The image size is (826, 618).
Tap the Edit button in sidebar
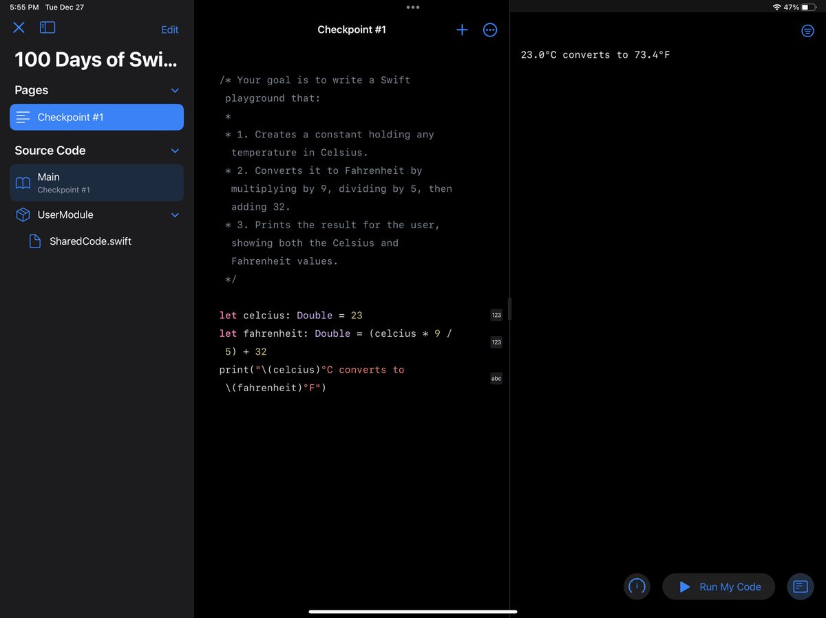[x=169, y=30]
